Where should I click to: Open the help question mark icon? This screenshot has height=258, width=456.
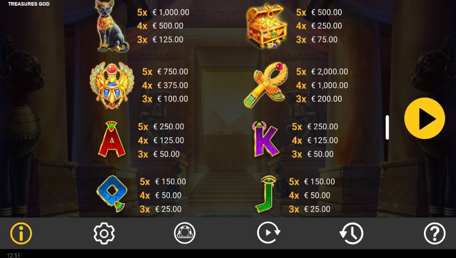(x=434, y=233)
